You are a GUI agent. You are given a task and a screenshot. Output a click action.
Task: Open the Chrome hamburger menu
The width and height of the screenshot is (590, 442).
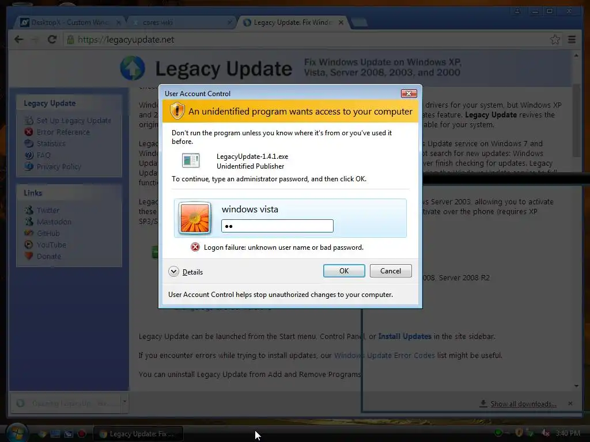[572, 40]
